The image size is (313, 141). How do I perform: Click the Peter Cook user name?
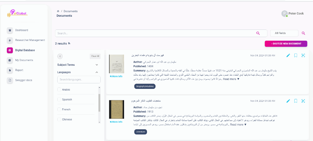296,14
